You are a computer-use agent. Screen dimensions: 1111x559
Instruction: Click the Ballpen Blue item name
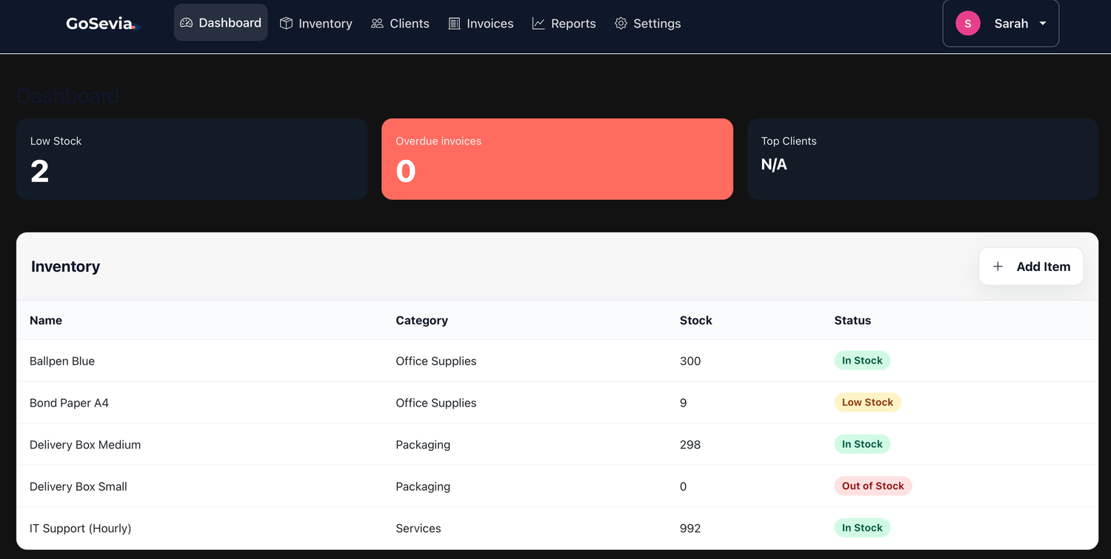[62, 361]
